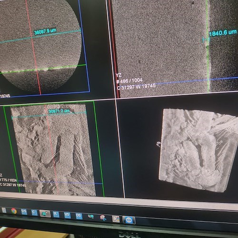This screenshot has width=238, height=238.
Task: Open the blue SfS taskbar application
Action: tap(24, 212)
